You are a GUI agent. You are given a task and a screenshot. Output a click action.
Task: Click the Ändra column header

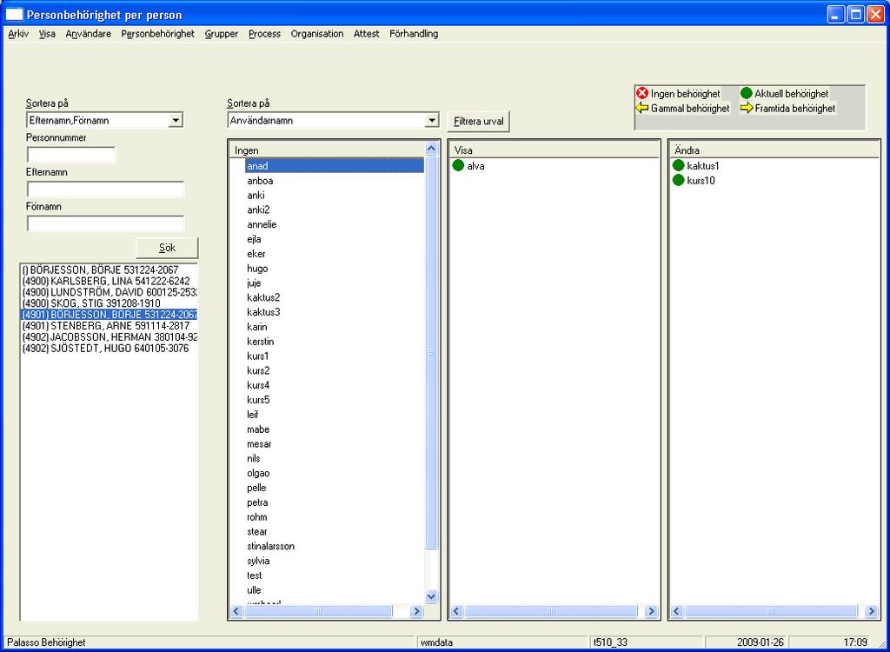(774, 150)
